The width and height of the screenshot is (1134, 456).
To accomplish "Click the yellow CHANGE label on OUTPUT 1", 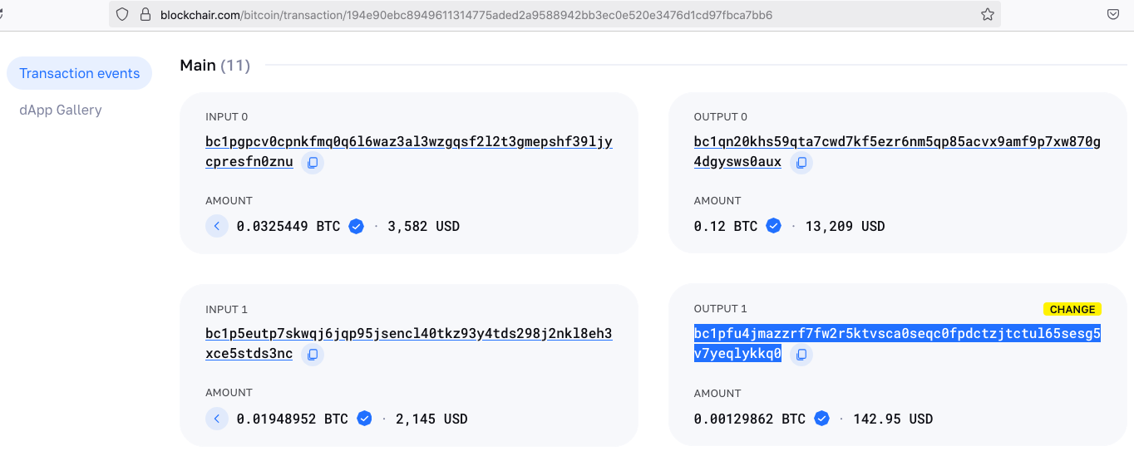I will (x=1072, y=309).
